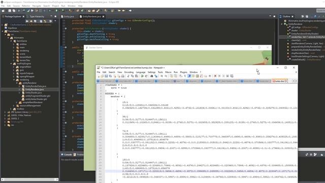Click the Find binoculars icon in Notepad++
This screenshot has width=325, height=183.
(152, 76)
